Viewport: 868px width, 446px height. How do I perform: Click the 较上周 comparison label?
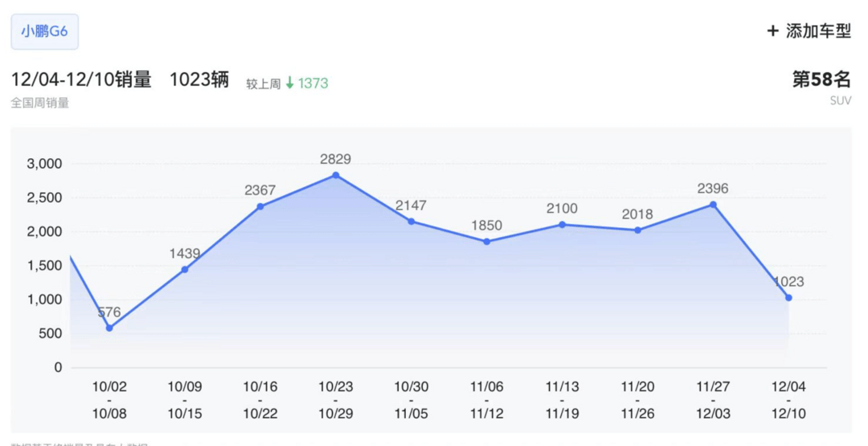[x=264, y=84]
